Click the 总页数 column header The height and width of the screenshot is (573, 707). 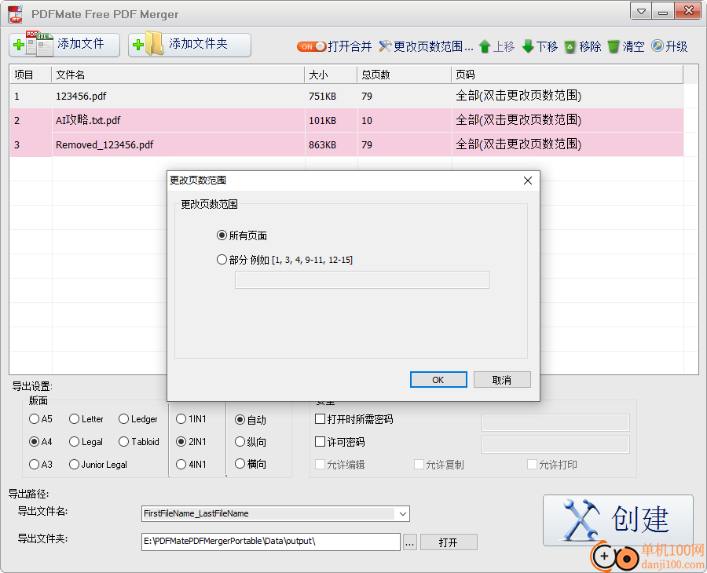point(404,75)
